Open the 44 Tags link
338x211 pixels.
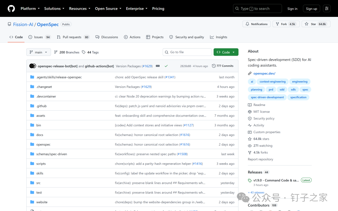click(x=90, y=52)
